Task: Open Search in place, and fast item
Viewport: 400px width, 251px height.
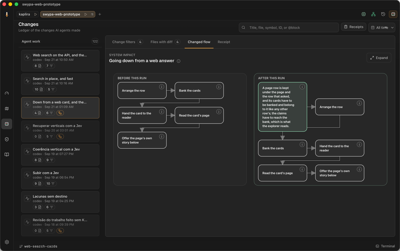Action: [x=60, y=84]
